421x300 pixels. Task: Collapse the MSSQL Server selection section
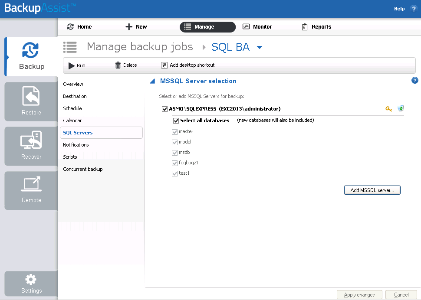[x=152, y=81]
